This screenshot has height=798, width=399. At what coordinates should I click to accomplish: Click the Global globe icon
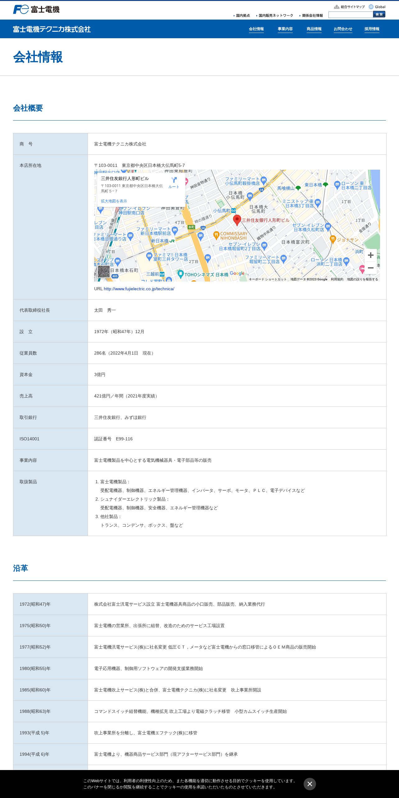coord(371,7)
